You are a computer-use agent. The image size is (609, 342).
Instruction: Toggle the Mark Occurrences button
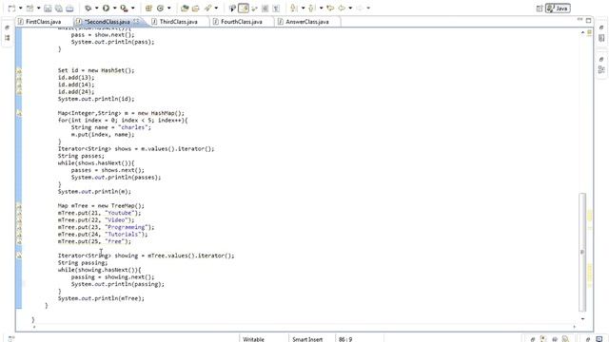click(x=244, y=9)
